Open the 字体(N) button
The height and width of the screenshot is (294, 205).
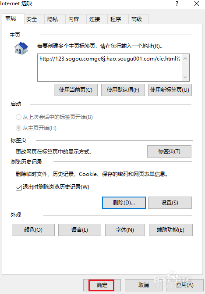[x=125, y=230]
